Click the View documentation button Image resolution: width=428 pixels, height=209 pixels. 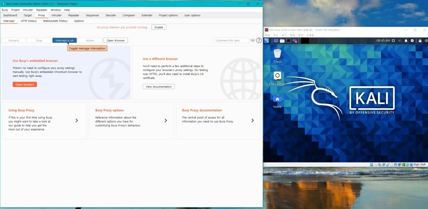159,87
